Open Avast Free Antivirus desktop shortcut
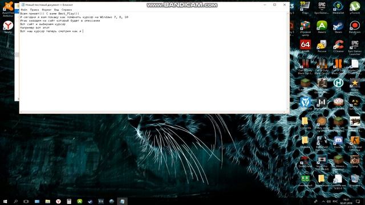This screenshot has height=205, width=365. click(8, 9)
